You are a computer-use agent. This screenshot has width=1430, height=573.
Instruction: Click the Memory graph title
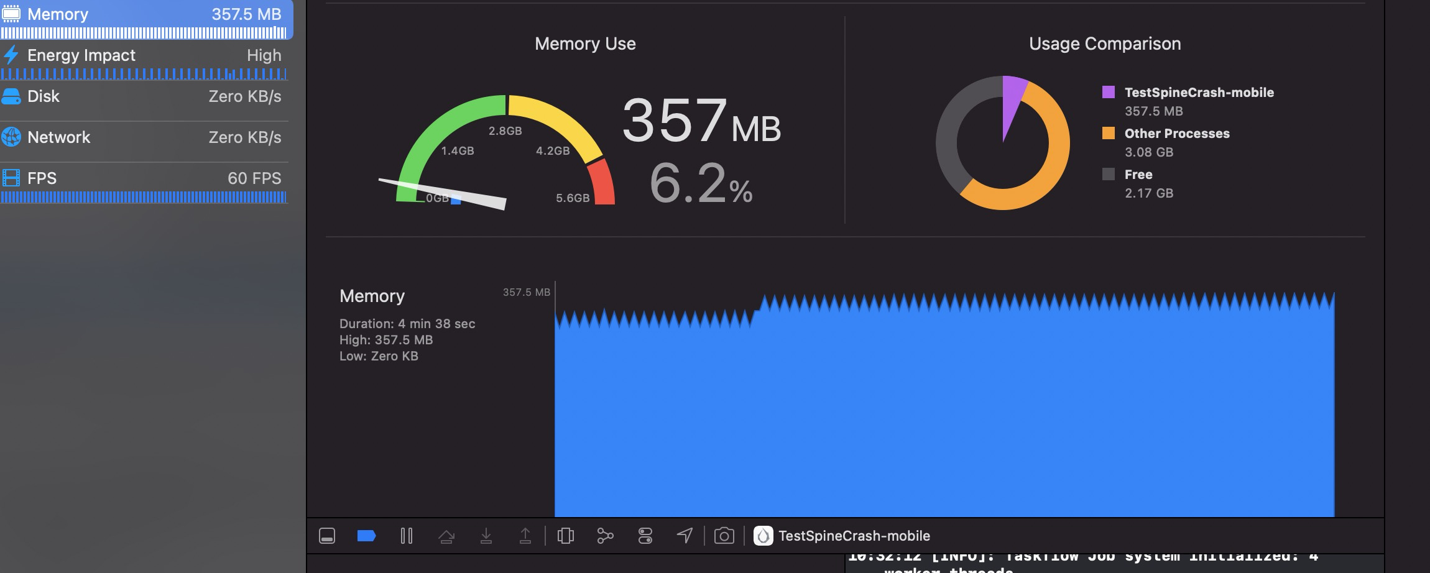(x=372, y=296)
